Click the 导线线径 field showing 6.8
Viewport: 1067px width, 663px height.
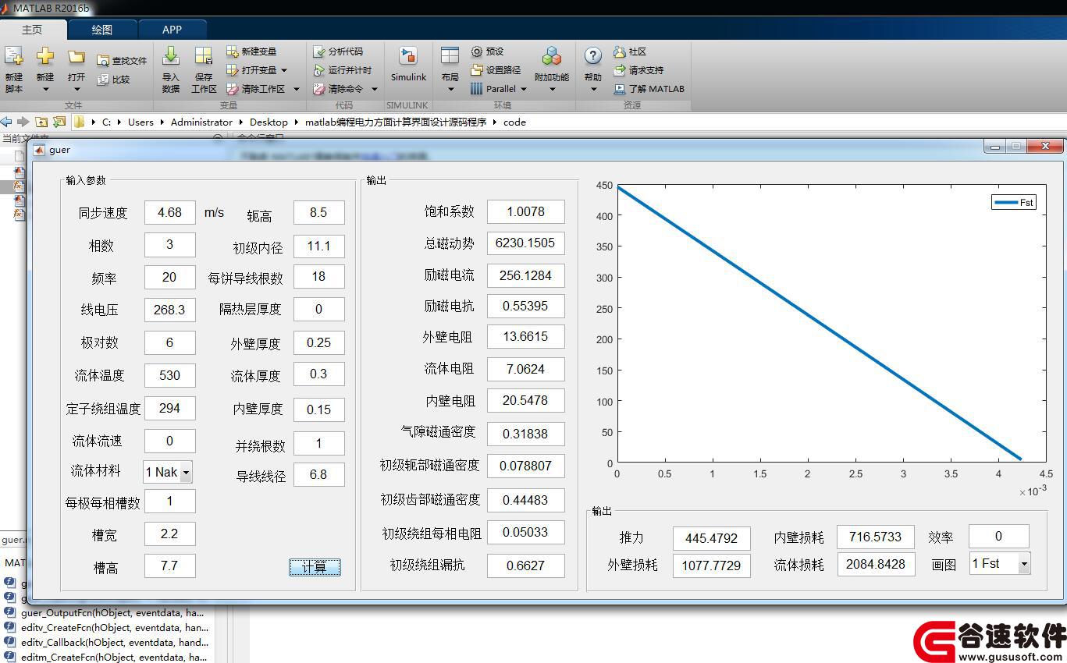(x=318, y=474)
